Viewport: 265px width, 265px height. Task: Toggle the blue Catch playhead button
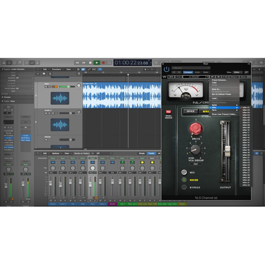[100, 69]
